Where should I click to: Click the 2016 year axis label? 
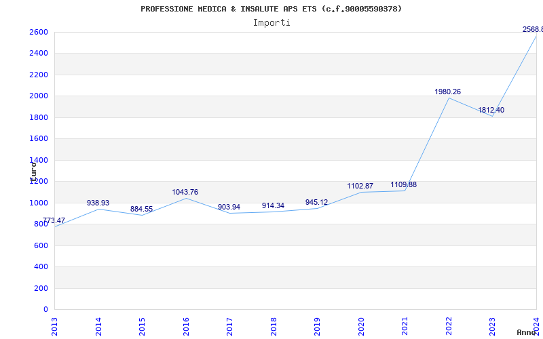tap(186, 327)
